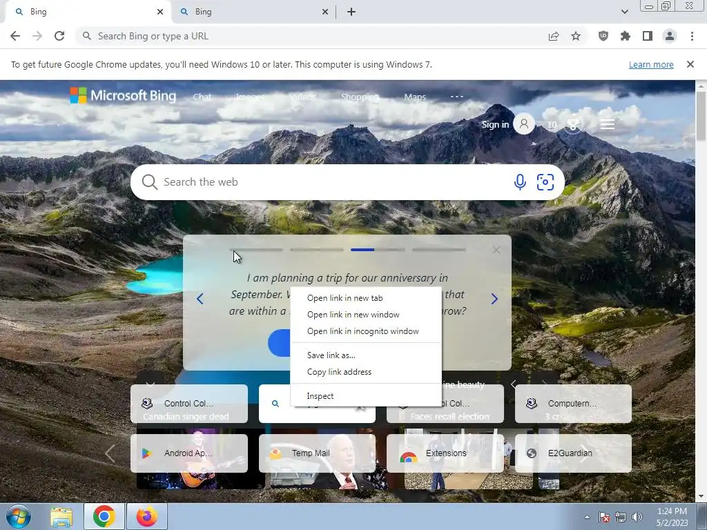Image resolution: width=707 pixels, height=530 pixels.
Task: Click the Sign in avatar icon
Action: pos(524,124)
